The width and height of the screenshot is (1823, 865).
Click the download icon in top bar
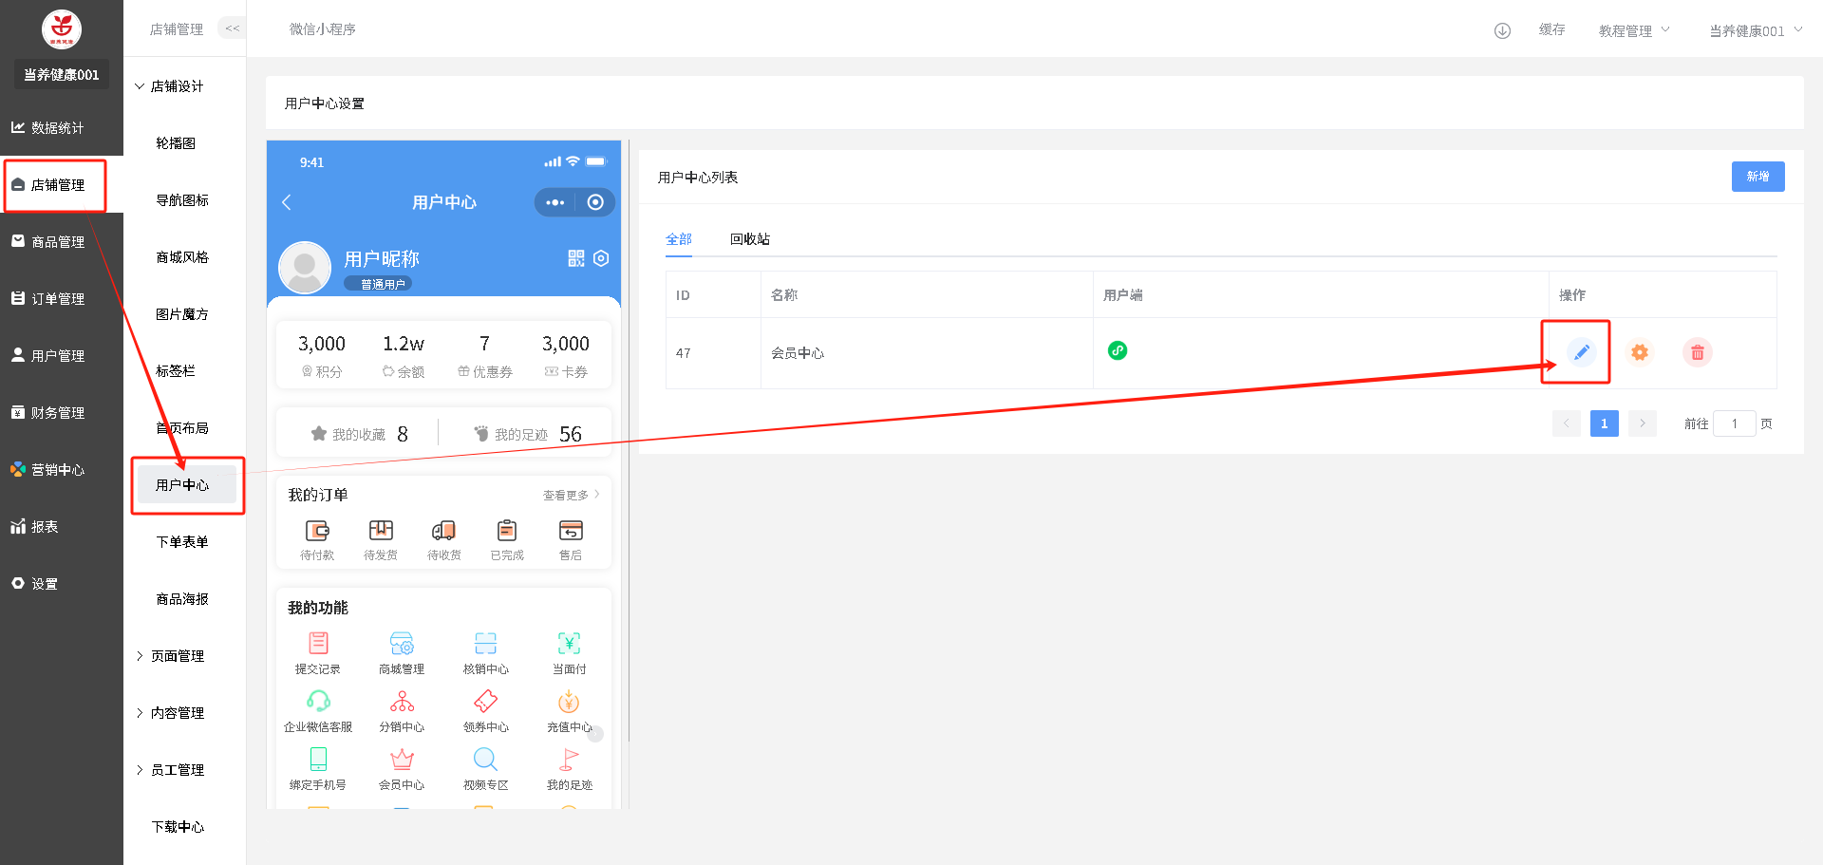(x=1502, y=30)
